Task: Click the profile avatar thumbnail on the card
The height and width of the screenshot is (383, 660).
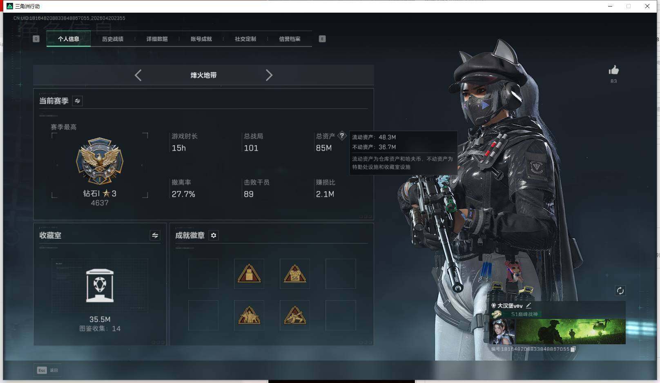Action: (502, 330)
